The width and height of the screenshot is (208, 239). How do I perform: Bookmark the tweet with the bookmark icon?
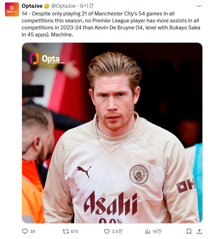click(189, 231)
